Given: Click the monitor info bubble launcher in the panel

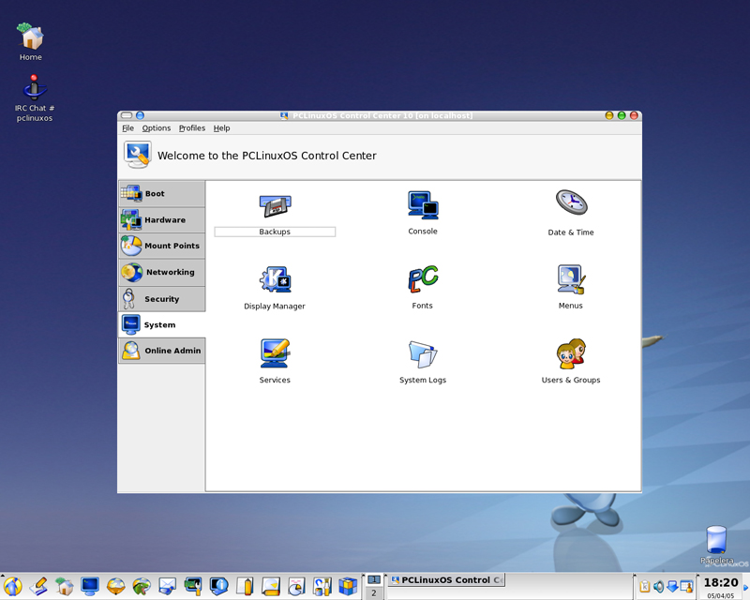Looking at the screenshot, I should 219,586.
